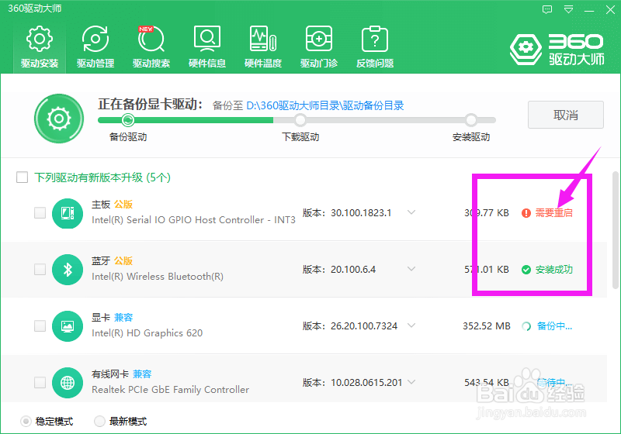Check the 有线网卡 driver checkbox
Image resolution: width=621 pixels, height=434 pixels.
(40, 382)
